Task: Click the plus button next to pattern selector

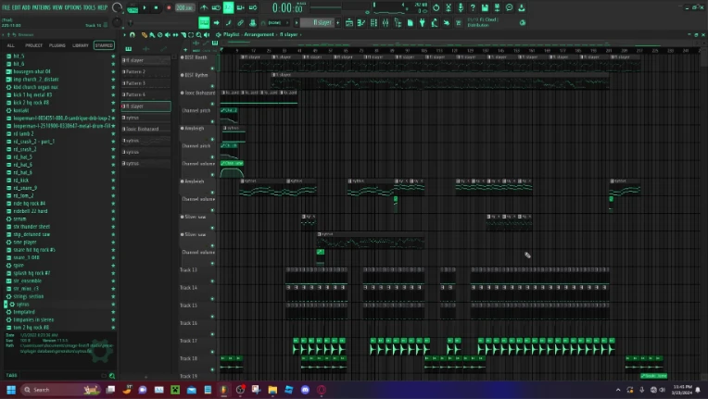Action: tap(337, 22)
